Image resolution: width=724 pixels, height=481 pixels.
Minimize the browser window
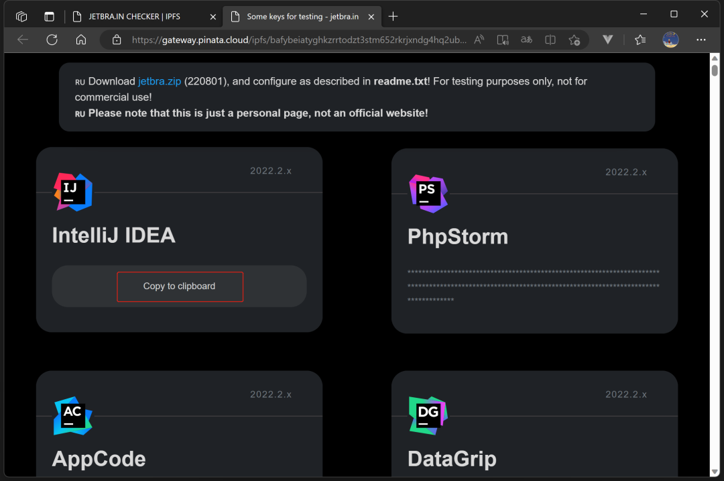643,14
